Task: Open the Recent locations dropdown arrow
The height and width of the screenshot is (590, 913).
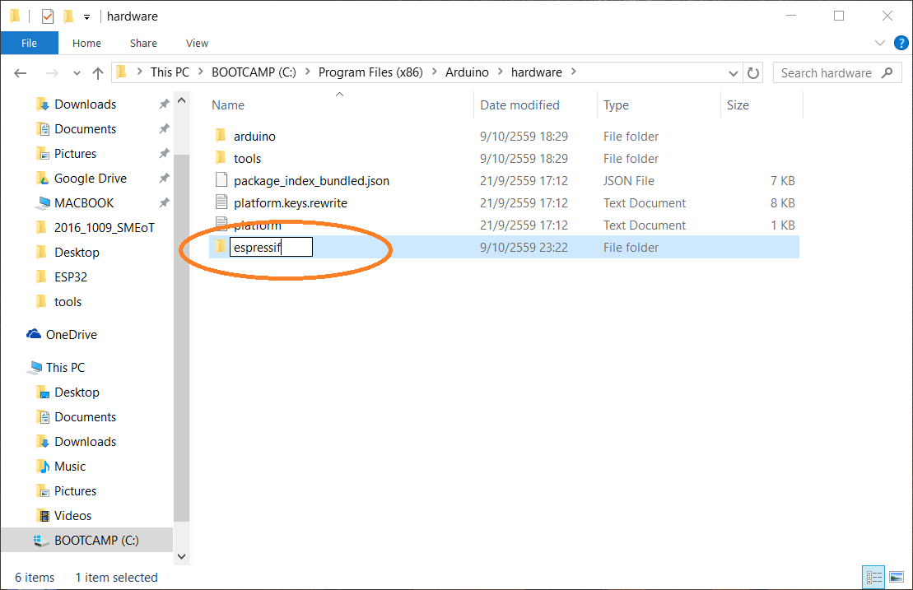Action: [77, 73]
